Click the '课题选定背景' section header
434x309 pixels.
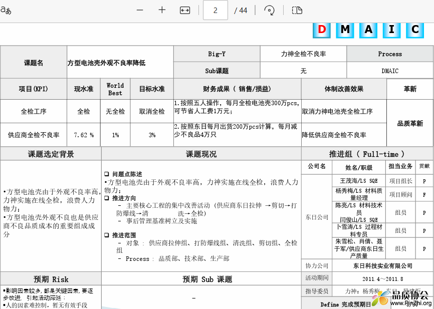click(x=51, y=154)
